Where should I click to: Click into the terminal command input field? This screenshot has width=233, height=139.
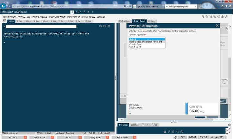(x=41, y=26)
